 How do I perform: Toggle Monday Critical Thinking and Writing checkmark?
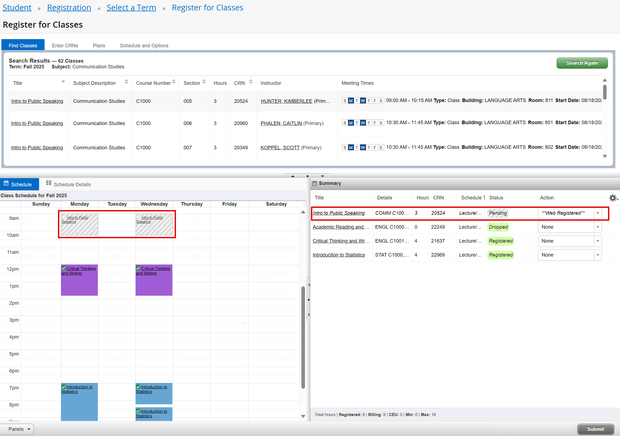[x=64, y=268]
